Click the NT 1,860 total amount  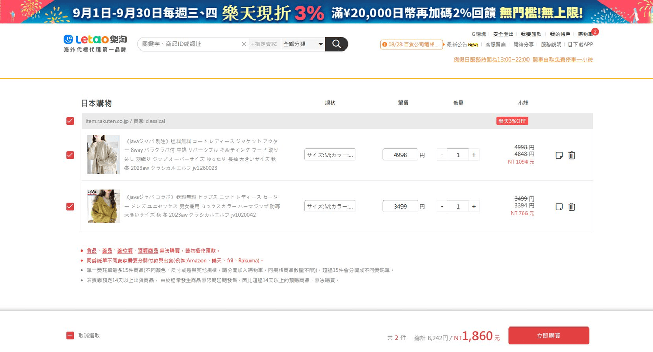[x=477, y=336]
